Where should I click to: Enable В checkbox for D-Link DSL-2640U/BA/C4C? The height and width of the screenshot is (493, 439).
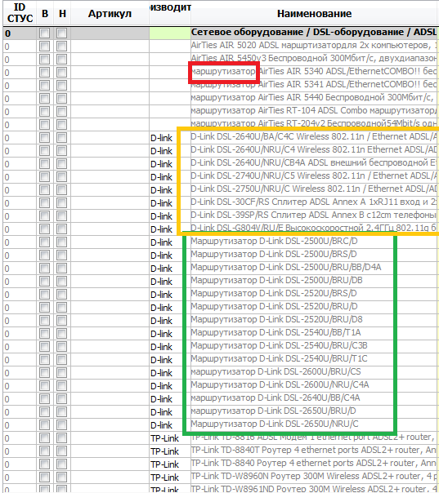click(44, 138)
